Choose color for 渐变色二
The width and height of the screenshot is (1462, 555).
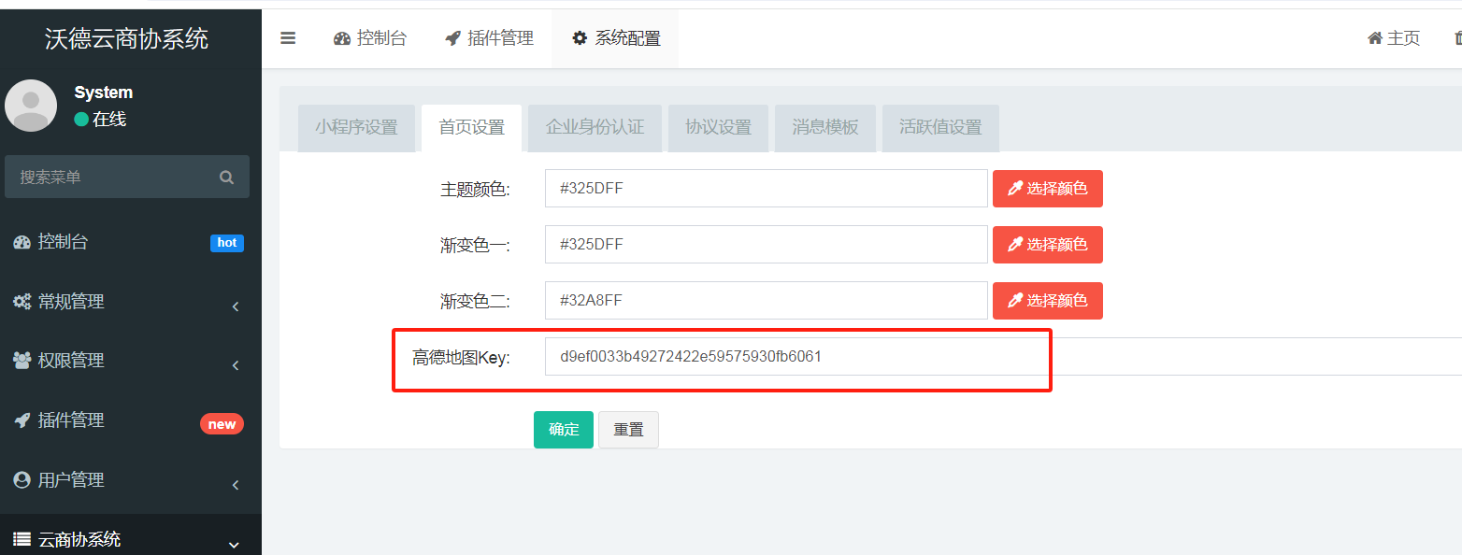click(x=1048, y=301)
